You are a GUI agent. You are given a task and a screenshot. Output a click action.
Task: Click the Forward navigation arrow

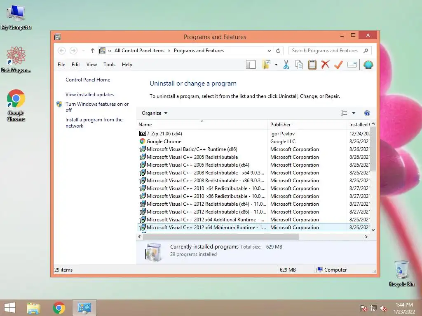coord(73,51)
